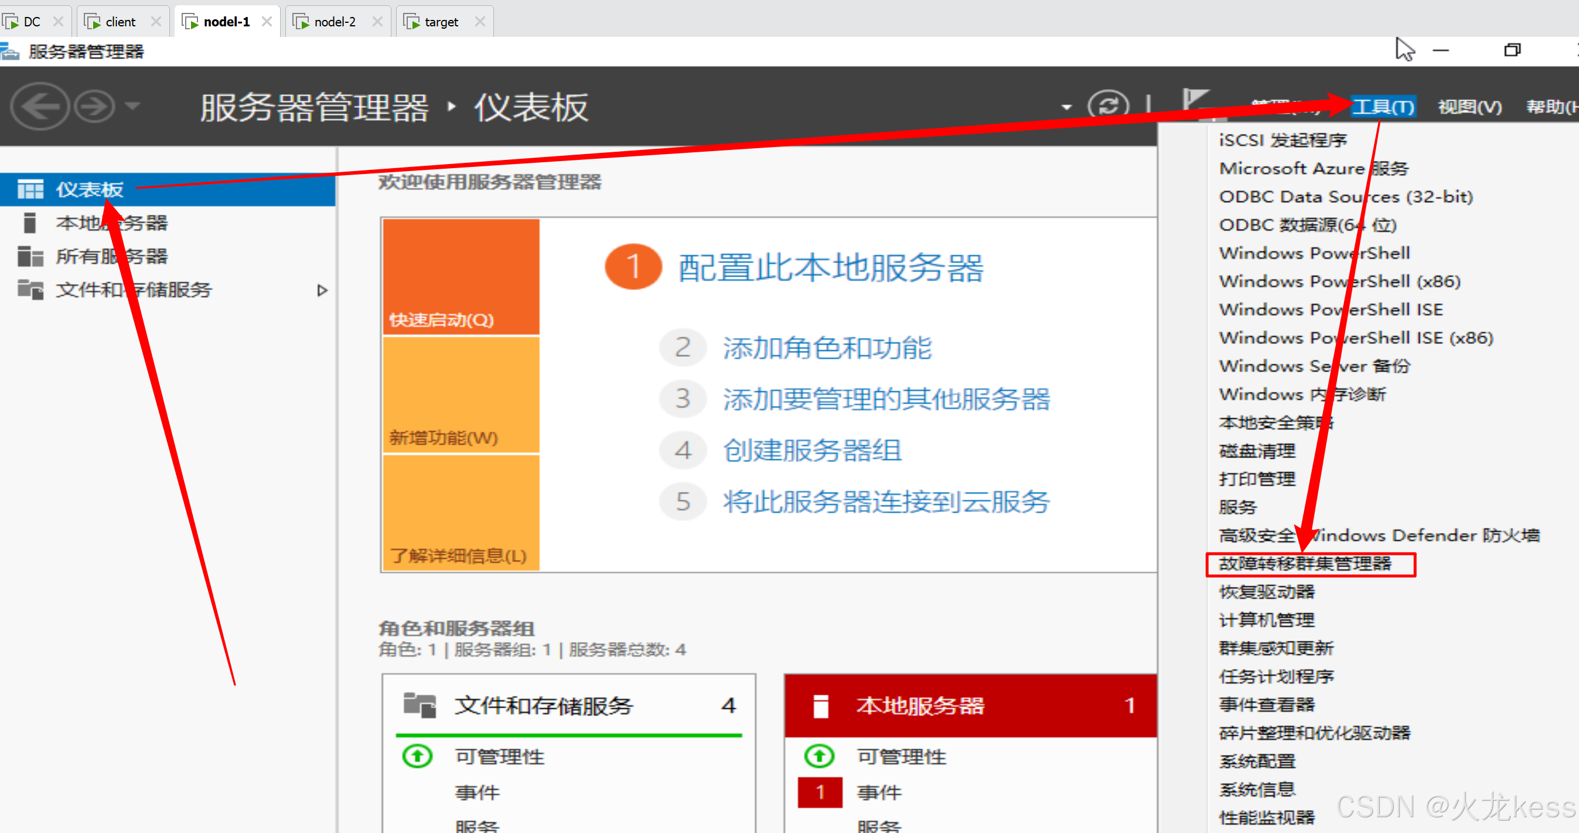Viewport: 1579px width, 833px height.
Task: Open dropdown arrow left of refresh icon
Action: tap(1066, 107)
